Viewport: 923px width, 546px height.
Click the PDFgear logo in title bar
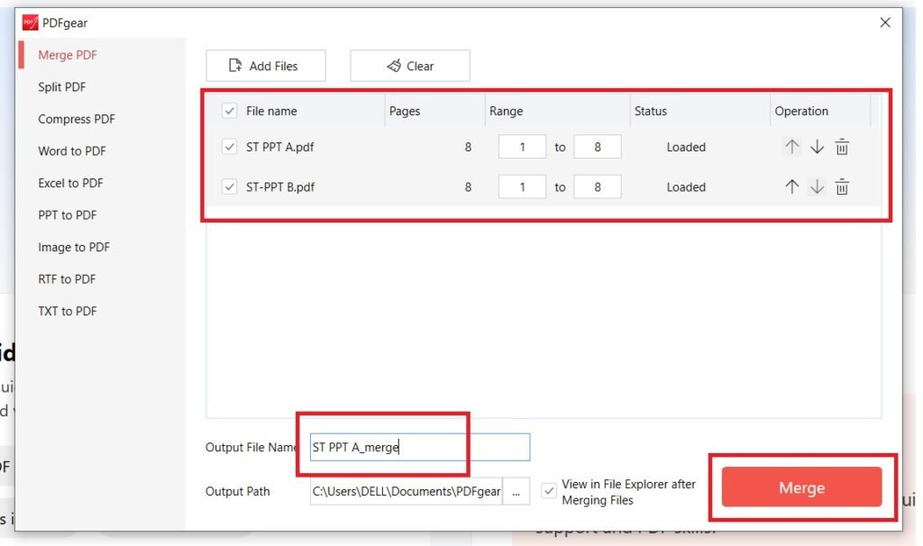[x=31, y=23]
